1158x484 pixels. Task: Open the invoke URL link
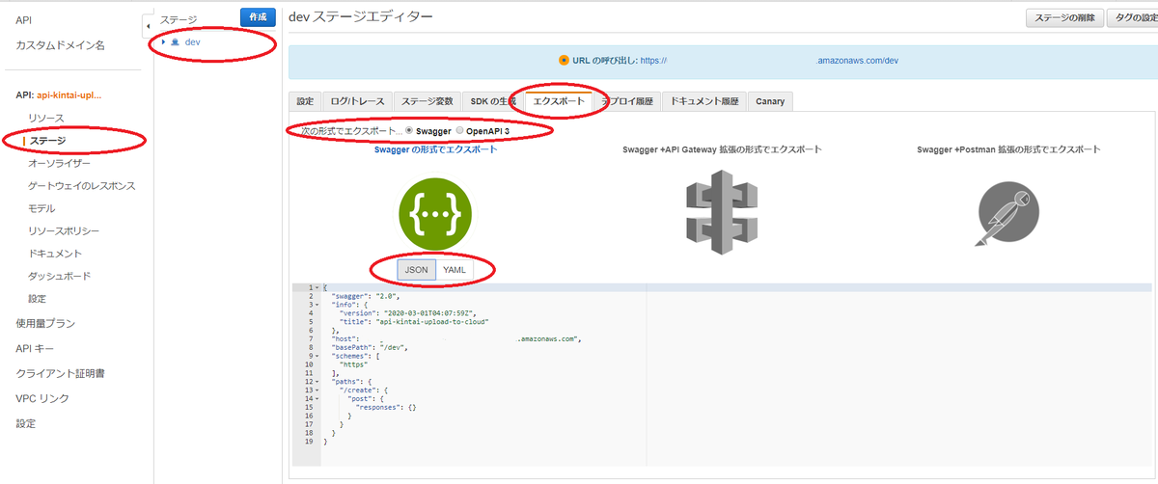click(769, 60)
